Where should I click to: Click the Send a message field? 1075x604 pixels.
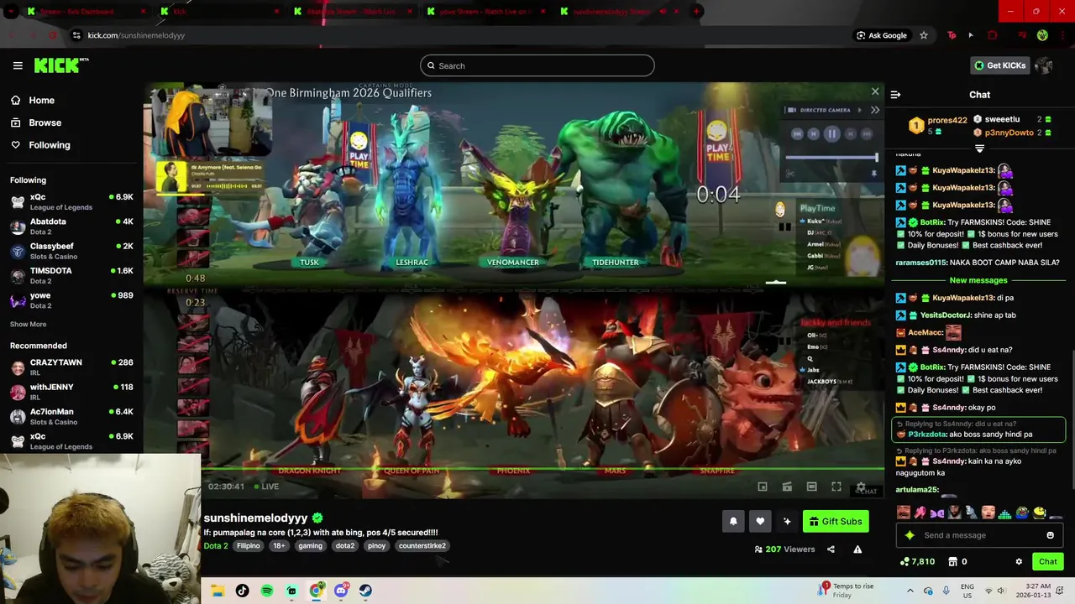(x=978, y=535)
